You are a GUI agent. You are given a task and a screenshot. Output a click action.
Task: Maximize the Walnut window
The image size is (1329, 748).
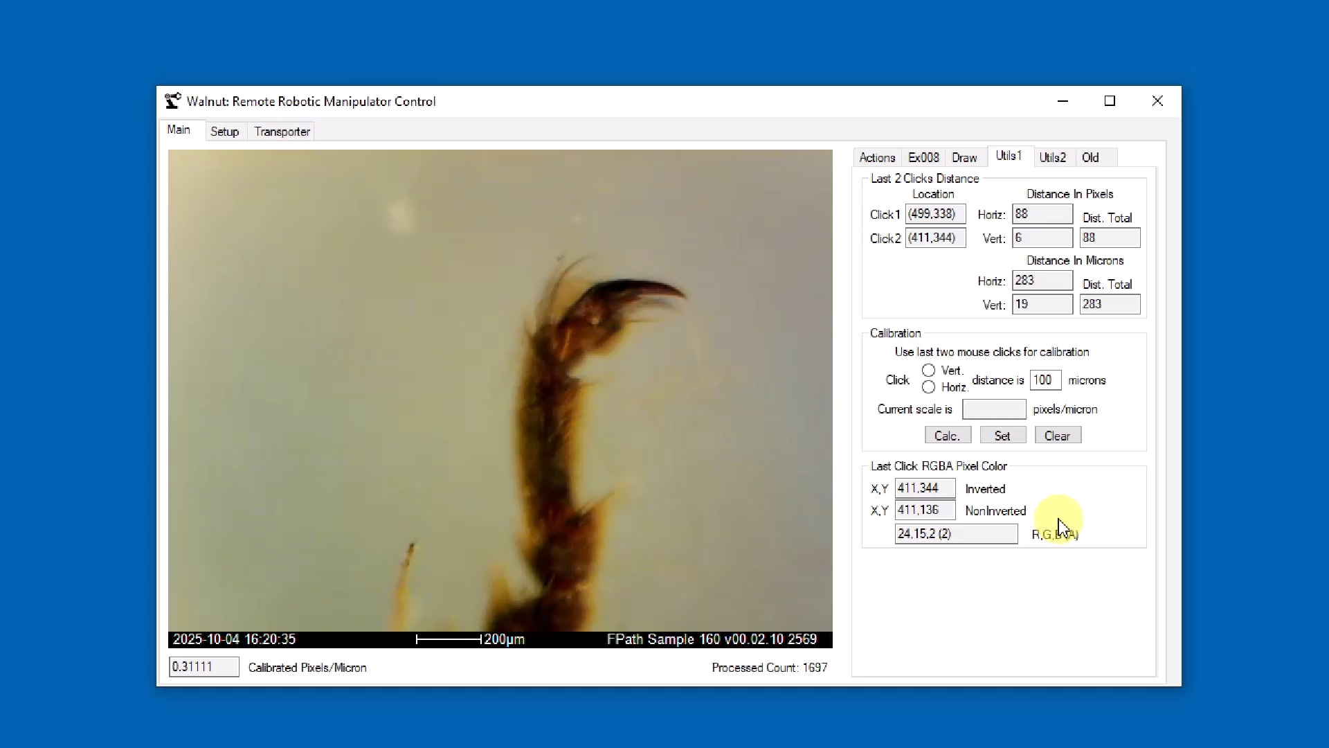tap(1110, 101)
